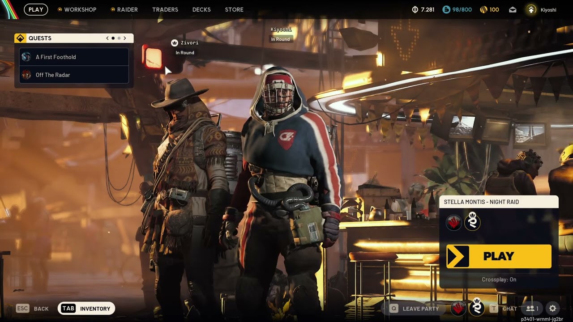573x322 pixels.
Task: Click the crown party leader icon beside Zivori
Action: (x=175, y=43)
